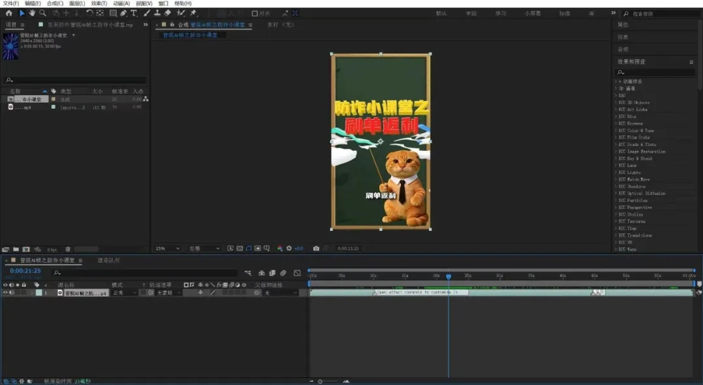The height and width of the screenshot is (385, 703).
Task: Open the 效果(T) menu
Action: [99, 3]
